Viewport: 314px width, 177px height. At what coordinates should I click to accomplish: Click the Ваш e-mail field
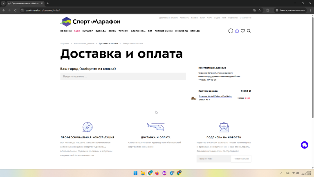tap(214, 159)
